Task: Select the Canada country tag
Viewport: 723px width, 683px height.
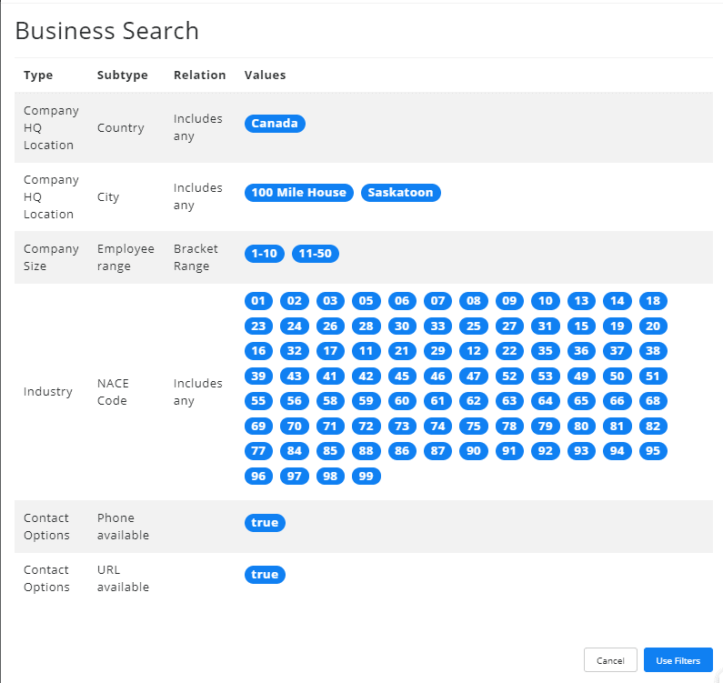Action: click(x=275, y=124)
